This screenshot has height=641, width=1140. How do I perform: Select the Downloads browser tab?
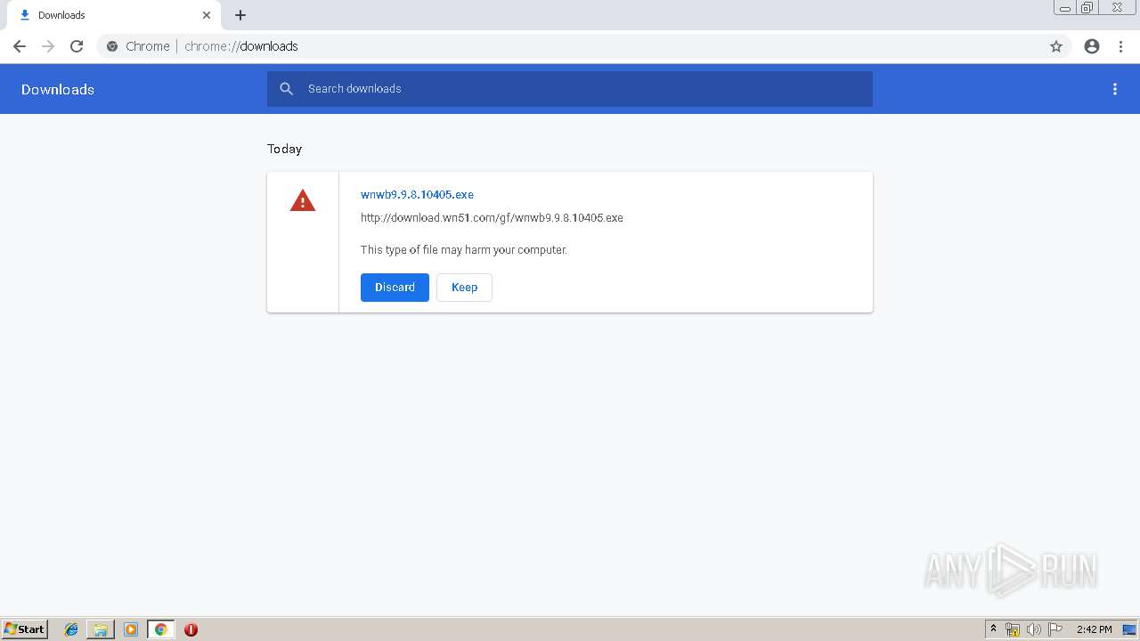point(112,15)
